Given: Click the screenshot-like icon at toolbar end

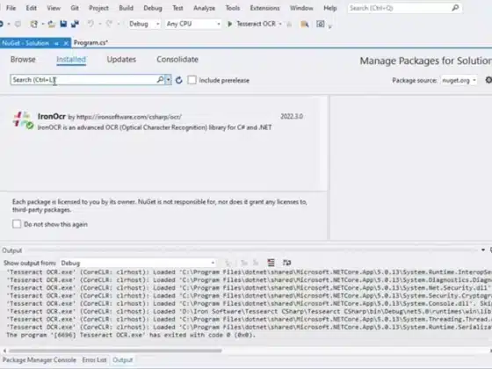Looking at the screenshot, I should [321, 24].
